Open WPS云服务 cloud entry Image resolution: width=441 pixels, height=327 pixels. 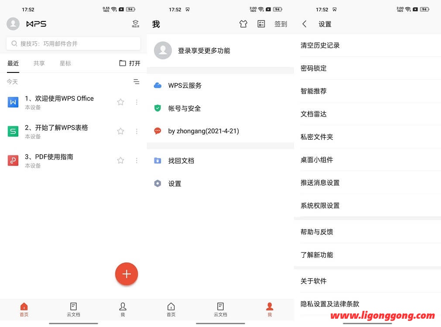[x=221, y=85]
